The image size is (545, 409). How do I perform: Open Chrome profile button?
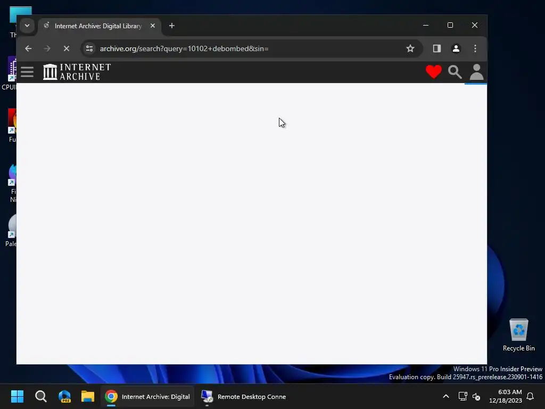coord(456,48)
